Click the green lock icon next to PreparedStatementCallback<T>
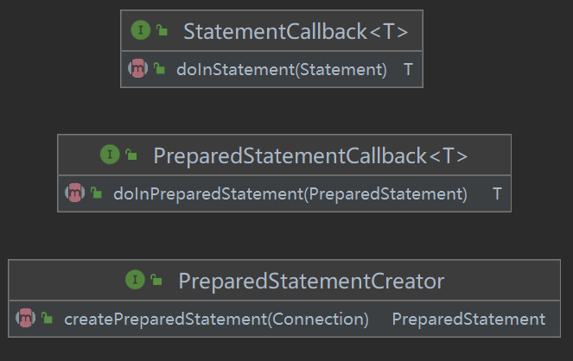Viewport: 573px width, 361px height. click(x=131, y=155)
